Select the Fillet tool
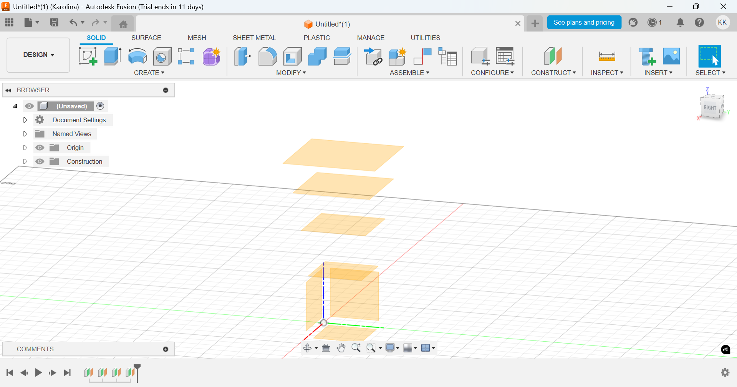 pos(268,56)
